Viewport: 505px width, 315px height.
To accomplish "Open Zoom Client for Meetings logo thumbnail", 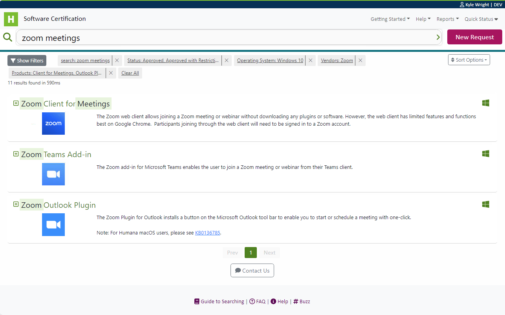I will click(x=53, y=123).
